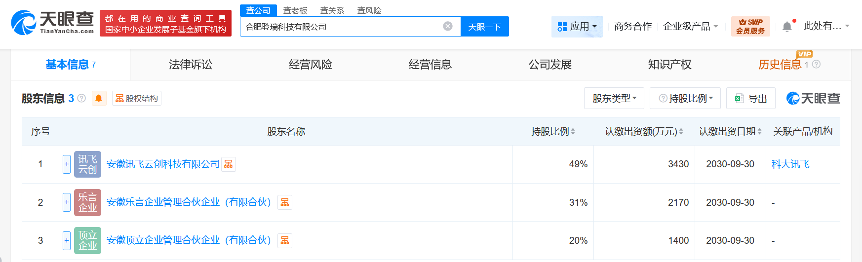This screenshot has width=862, height=262.
Task: Open equity structure icon for 安徽顶立企业管理合伙企业
Action: (285, 240)
